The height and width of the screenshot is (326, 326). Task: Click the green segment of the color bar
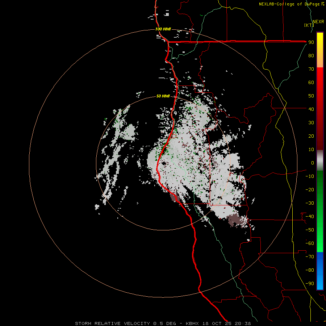coord(320,211)
